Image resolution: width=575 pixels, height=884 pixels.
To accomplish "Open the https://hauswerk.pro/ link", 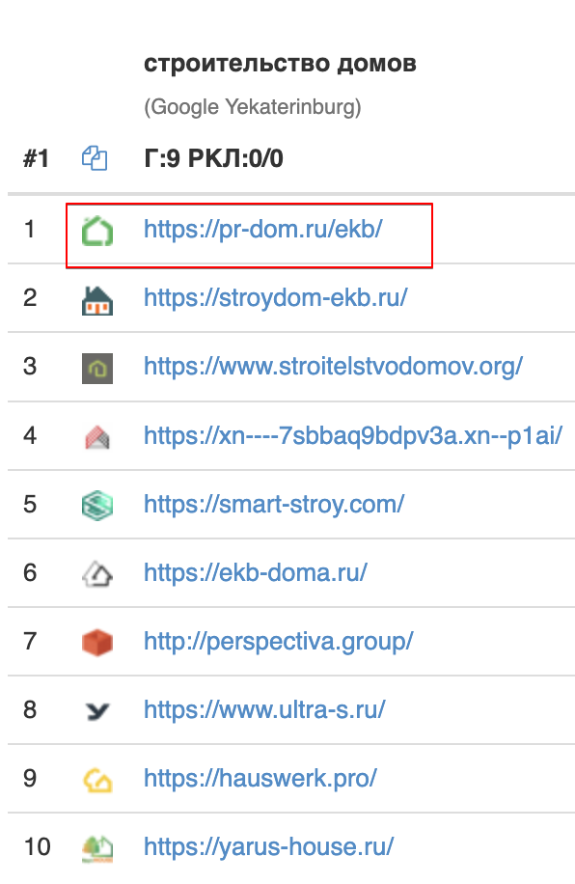I will (260, 779).
